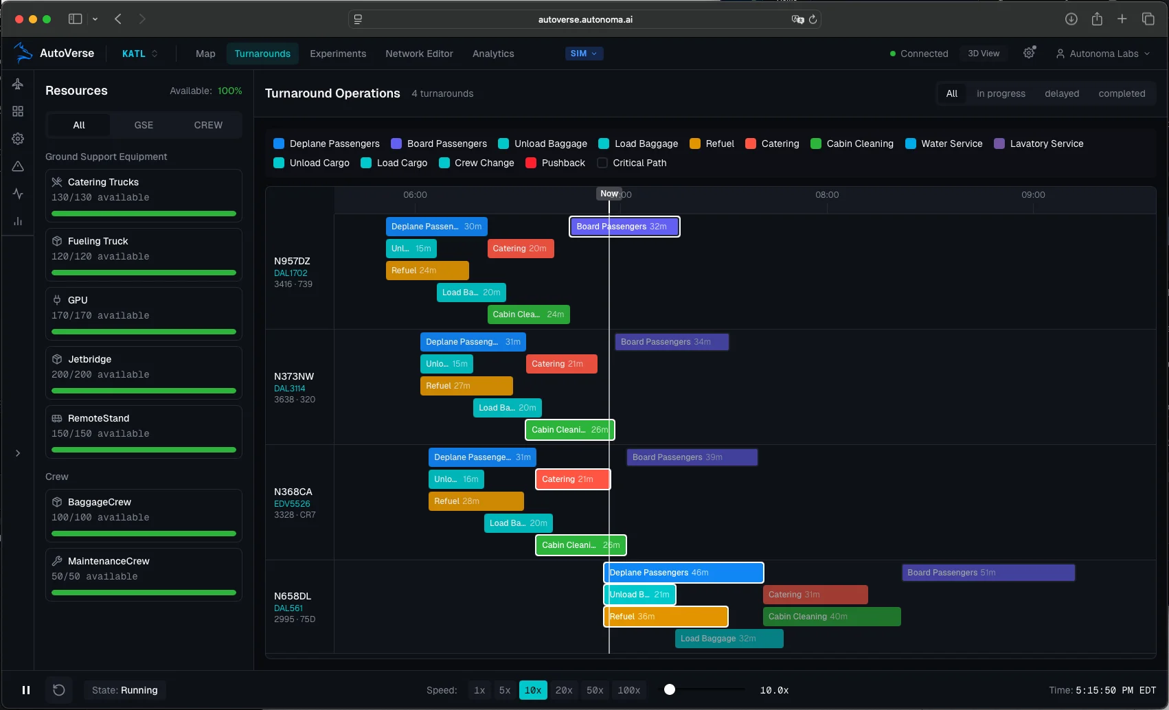Viewport: 1169px width, 710px height.
Task: Open the SIM mode dropdown
Action: (583, 53)
